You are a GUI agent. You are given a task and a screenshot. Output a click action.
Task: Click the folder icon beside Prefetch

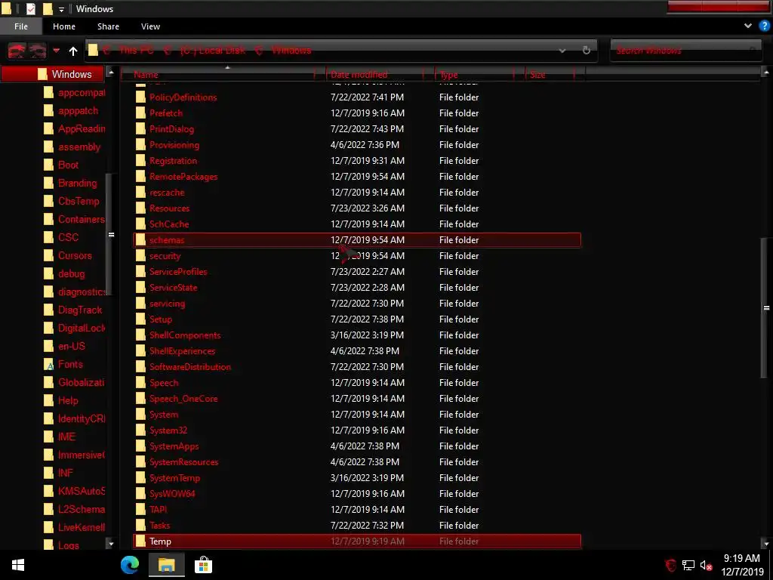coord(140,113)
